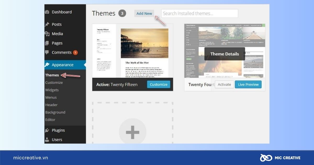
Task: Click the Comments speech bubble icon
Action: click(47, 52)
